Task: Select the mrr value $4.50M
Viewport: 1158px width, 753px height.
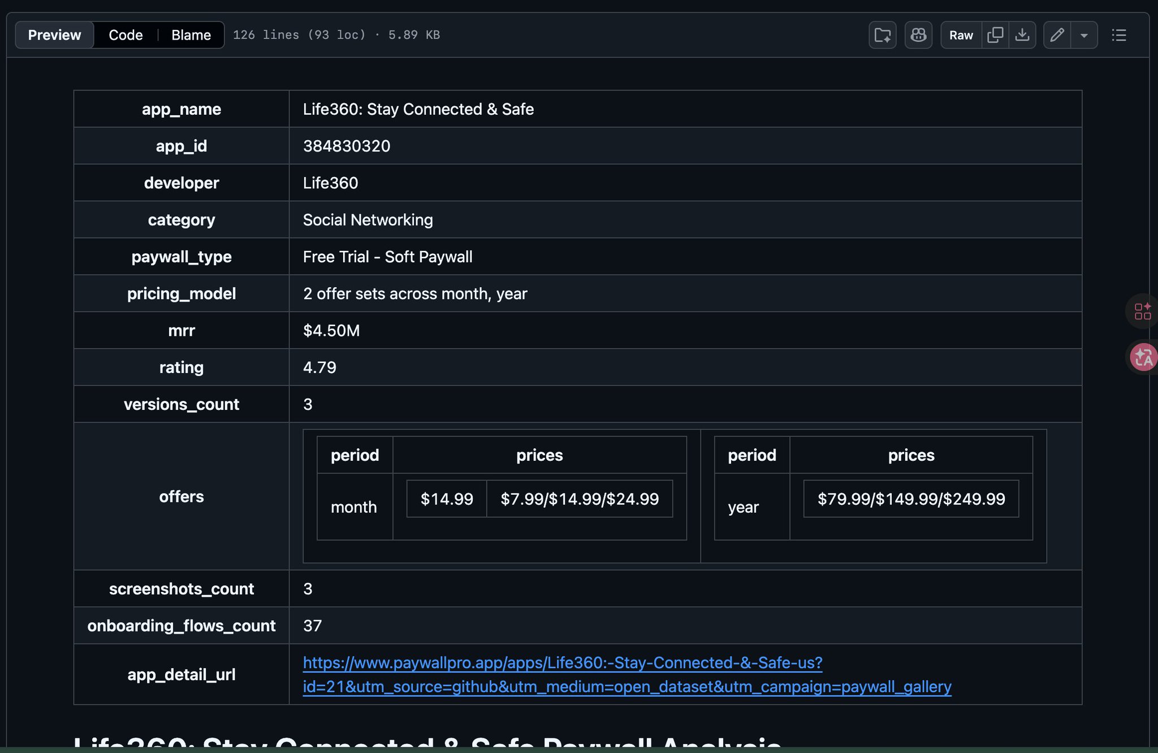Action: (x=331, y=330)
